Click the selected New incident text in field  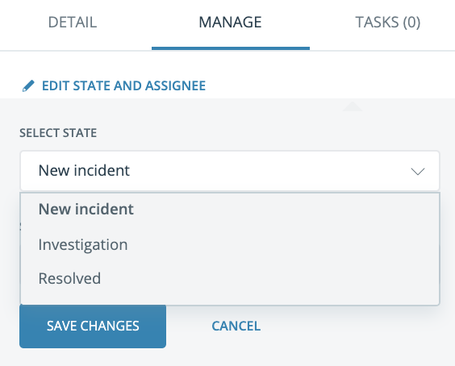pyautogui.click(x=84, y=170)
